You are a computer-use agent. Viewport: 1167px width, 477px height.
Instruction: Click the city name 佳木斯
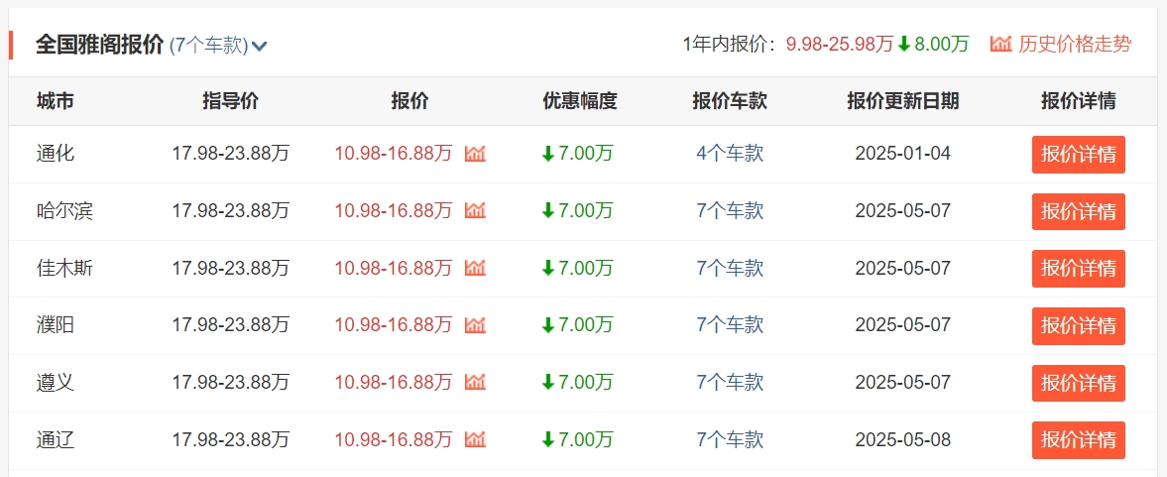64,268
